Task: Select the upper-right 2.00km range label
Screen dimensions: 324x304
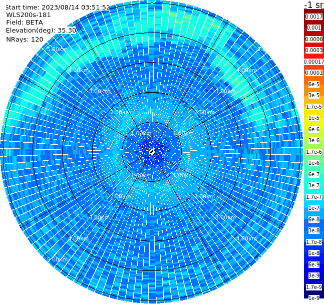Action: tap(205, 112)
